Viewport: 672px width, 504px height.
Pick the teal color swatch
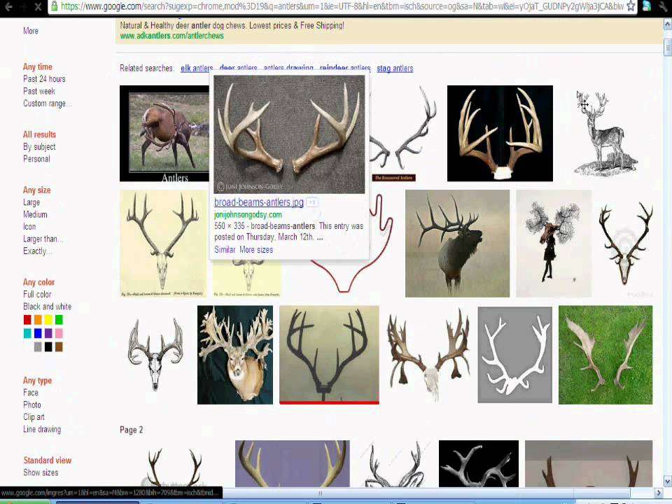tap(27, 333)
